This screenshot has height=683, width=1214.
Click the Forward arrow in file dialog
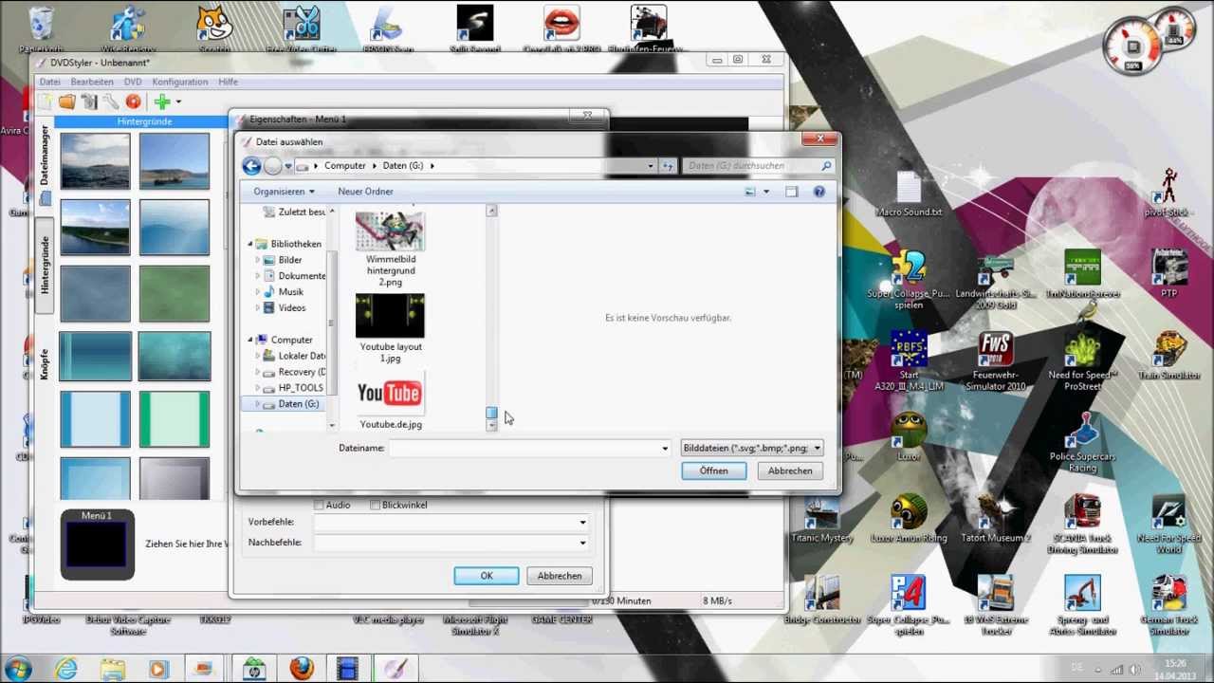pyautogui.click(x=272, y=166)
